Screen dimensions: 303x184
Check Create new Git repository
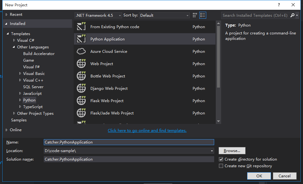coord(221,166)
